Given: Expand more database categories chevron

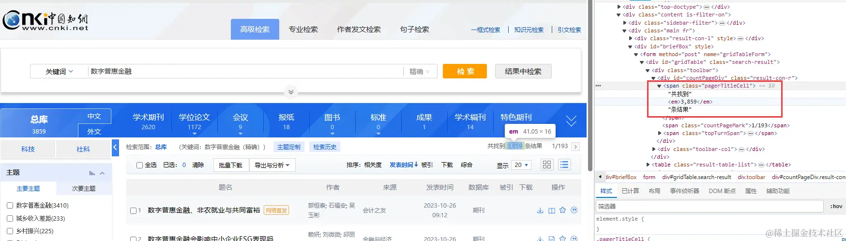Looking at the screenshot, I should point(571,121).
